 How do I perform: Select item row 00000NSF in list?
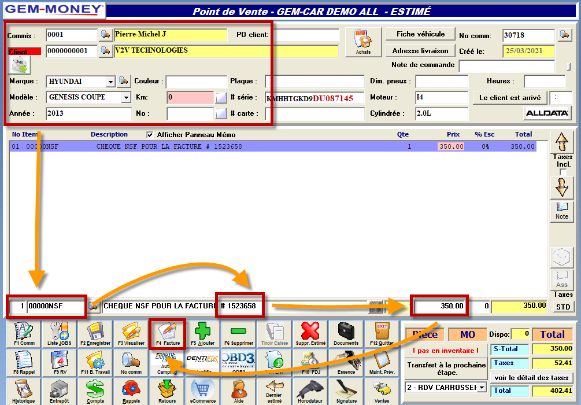point(273,146)
